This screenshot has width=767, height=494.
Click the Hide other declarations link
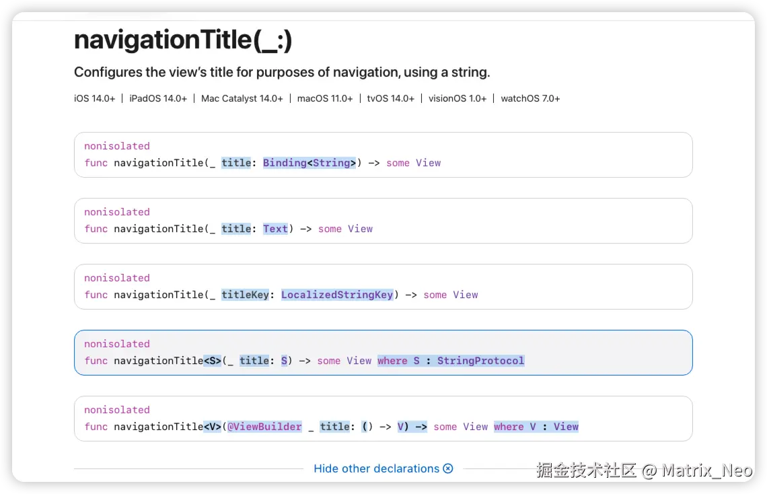(376, 468)
